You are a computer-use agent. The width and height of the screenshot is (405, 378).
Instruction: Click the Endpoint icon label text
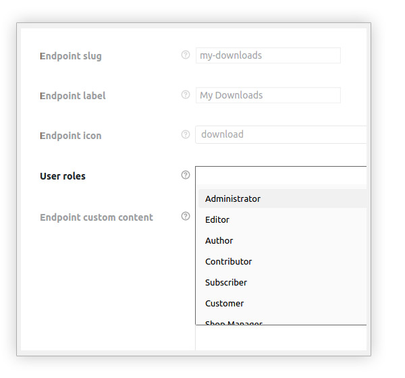point(70,136)
